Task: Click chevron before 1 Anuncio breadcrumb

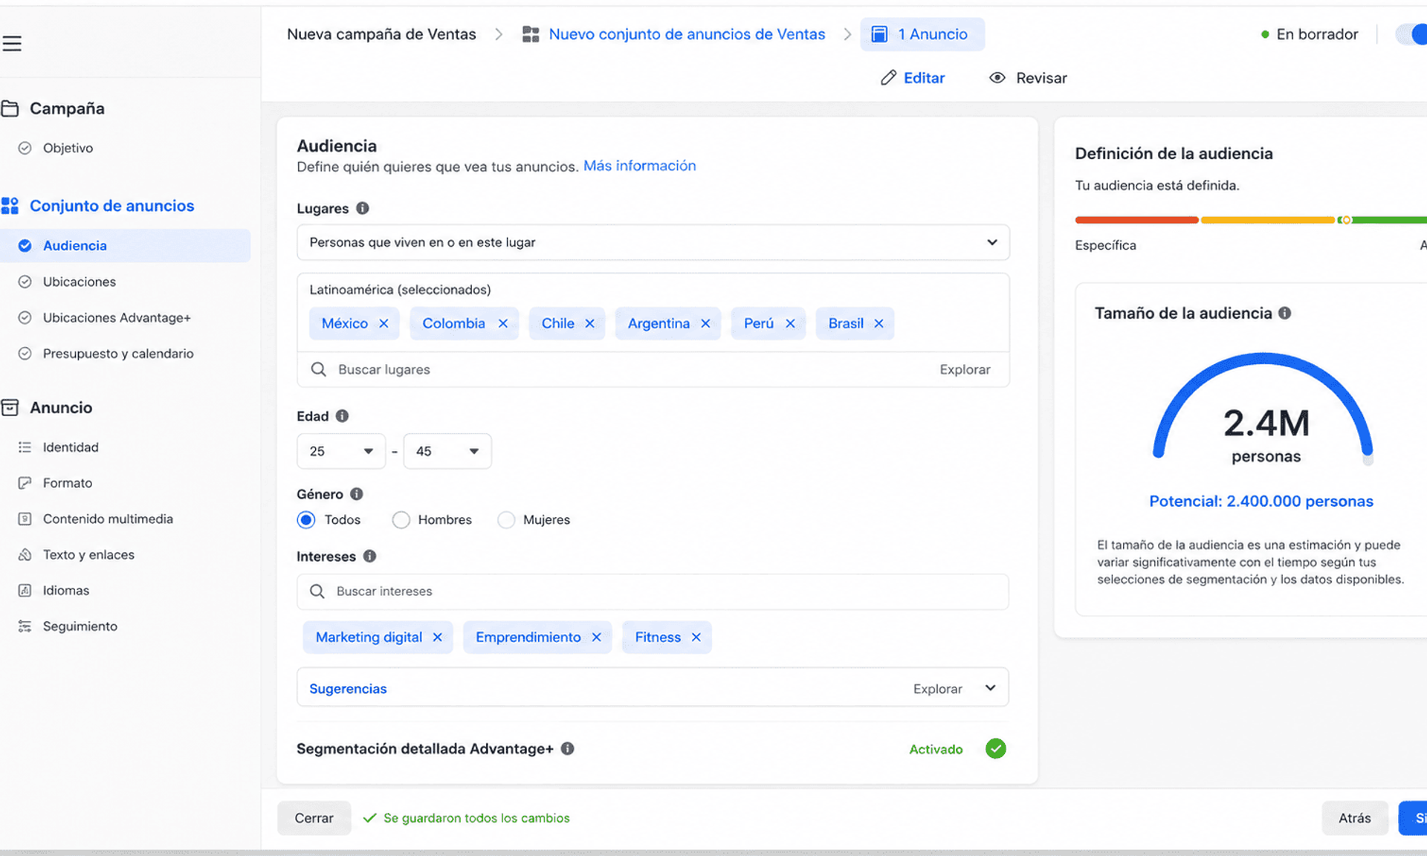Action: pos(847,34)
